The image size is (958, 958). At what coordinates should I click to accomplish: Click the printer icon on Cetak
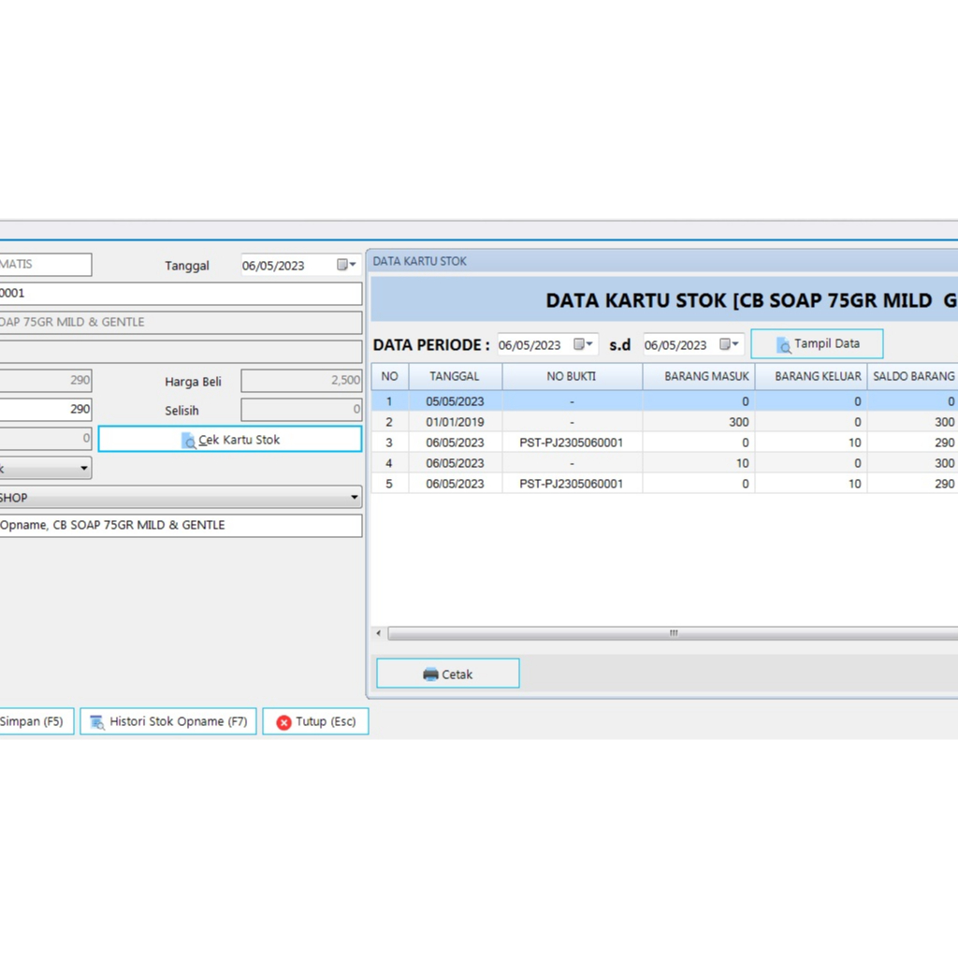430,675
